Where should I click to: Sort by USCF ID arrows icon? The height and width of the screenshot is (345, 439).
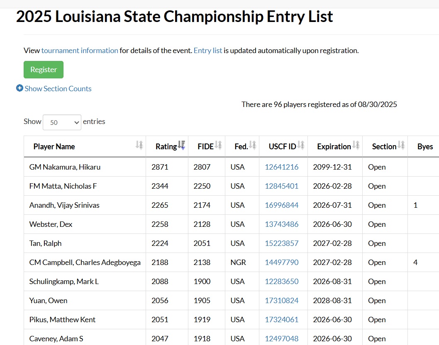tap(301, 146)
